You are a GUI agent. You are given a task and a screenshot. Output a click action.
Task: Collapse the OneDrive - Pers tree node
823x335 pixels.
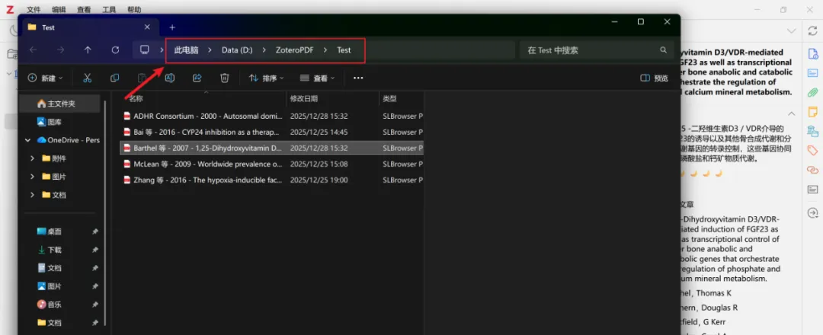click(x=28, y=140)
